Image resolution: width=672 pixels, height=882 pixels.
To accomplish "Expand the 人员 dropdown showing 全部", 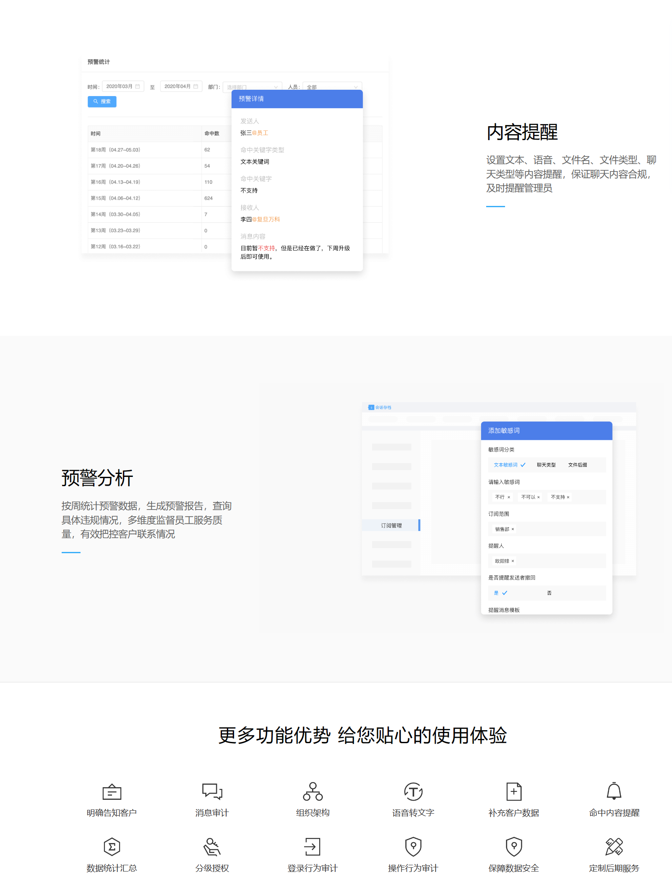I will tap(331, 87).
